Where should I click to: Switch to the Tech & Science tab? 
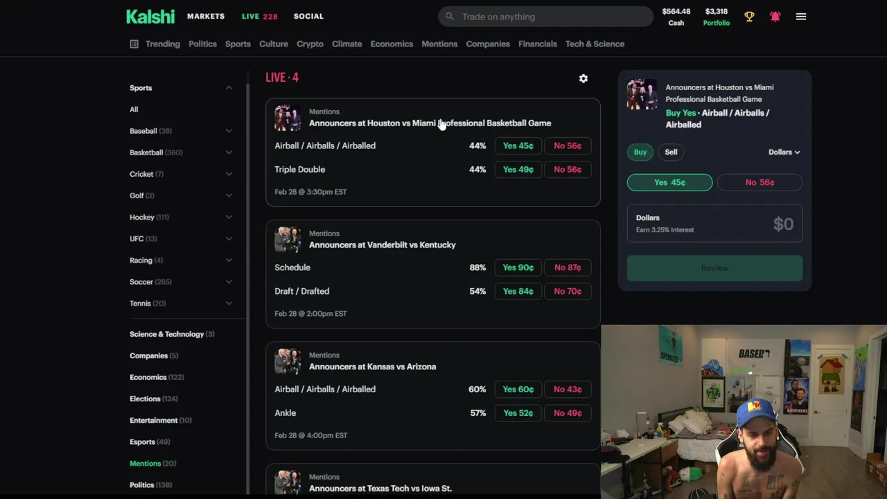click(x=595, y=44)
